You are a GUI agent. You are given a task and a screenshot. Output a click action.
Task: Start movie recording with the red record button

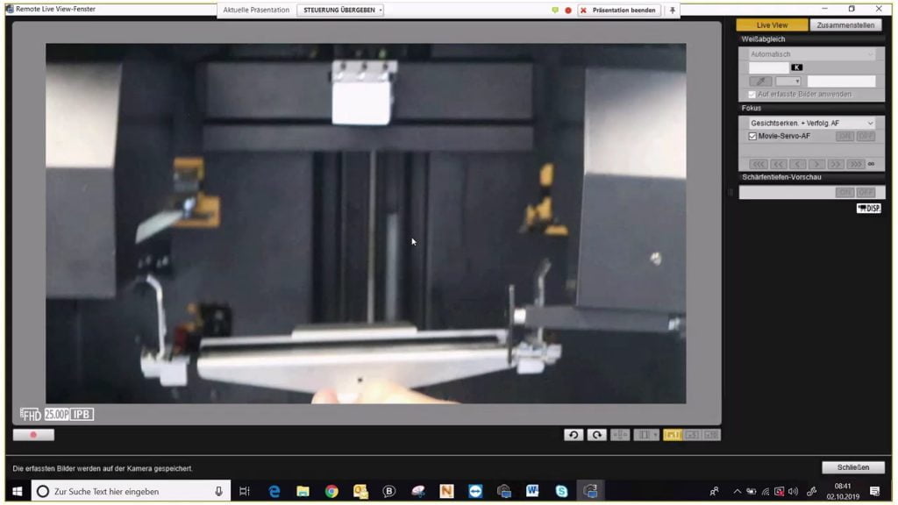pos(33,434)
